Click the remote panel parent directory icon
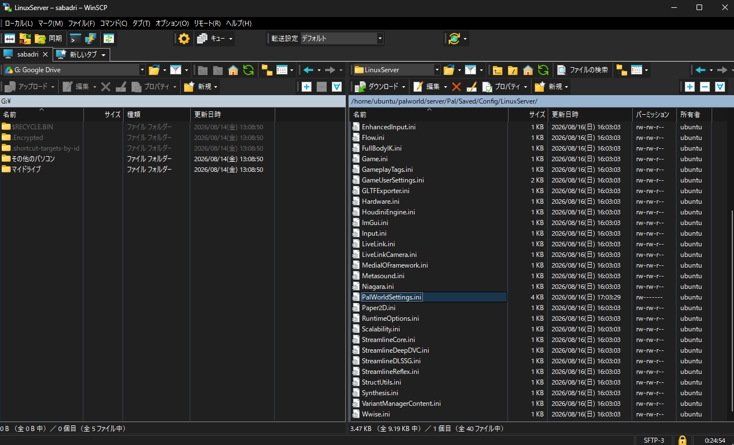This screenshot has width=734, height=445. coord(497,70)
